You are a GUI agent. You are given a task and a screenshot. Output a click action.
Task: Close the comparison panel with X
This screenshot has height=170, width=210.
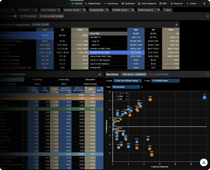pos(208,16)
